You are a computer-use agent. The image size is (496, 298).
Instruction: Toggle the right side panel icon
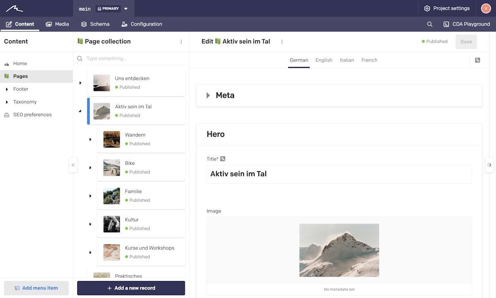[x=489, y=165]
